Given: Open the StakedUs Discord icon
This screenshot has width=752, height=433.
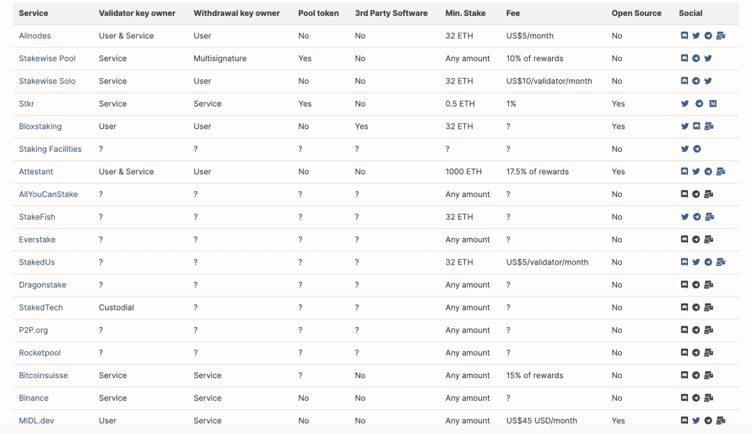Looking at the screenshot, I should pyautogui.click(x=684, y=262).
